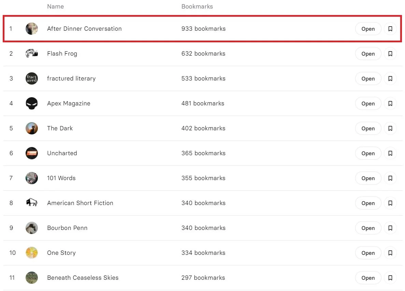
Task: Open fractured literary
Action: click(x=368, y=78)
